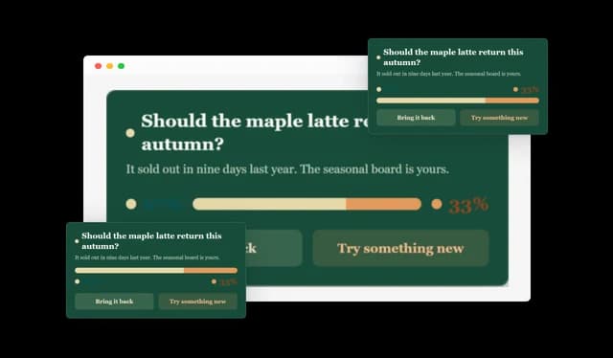The height and width of the screenshot is (358, 613).
Task: Click progress bar in card with percentages above it
Action: tap(458, 101)
